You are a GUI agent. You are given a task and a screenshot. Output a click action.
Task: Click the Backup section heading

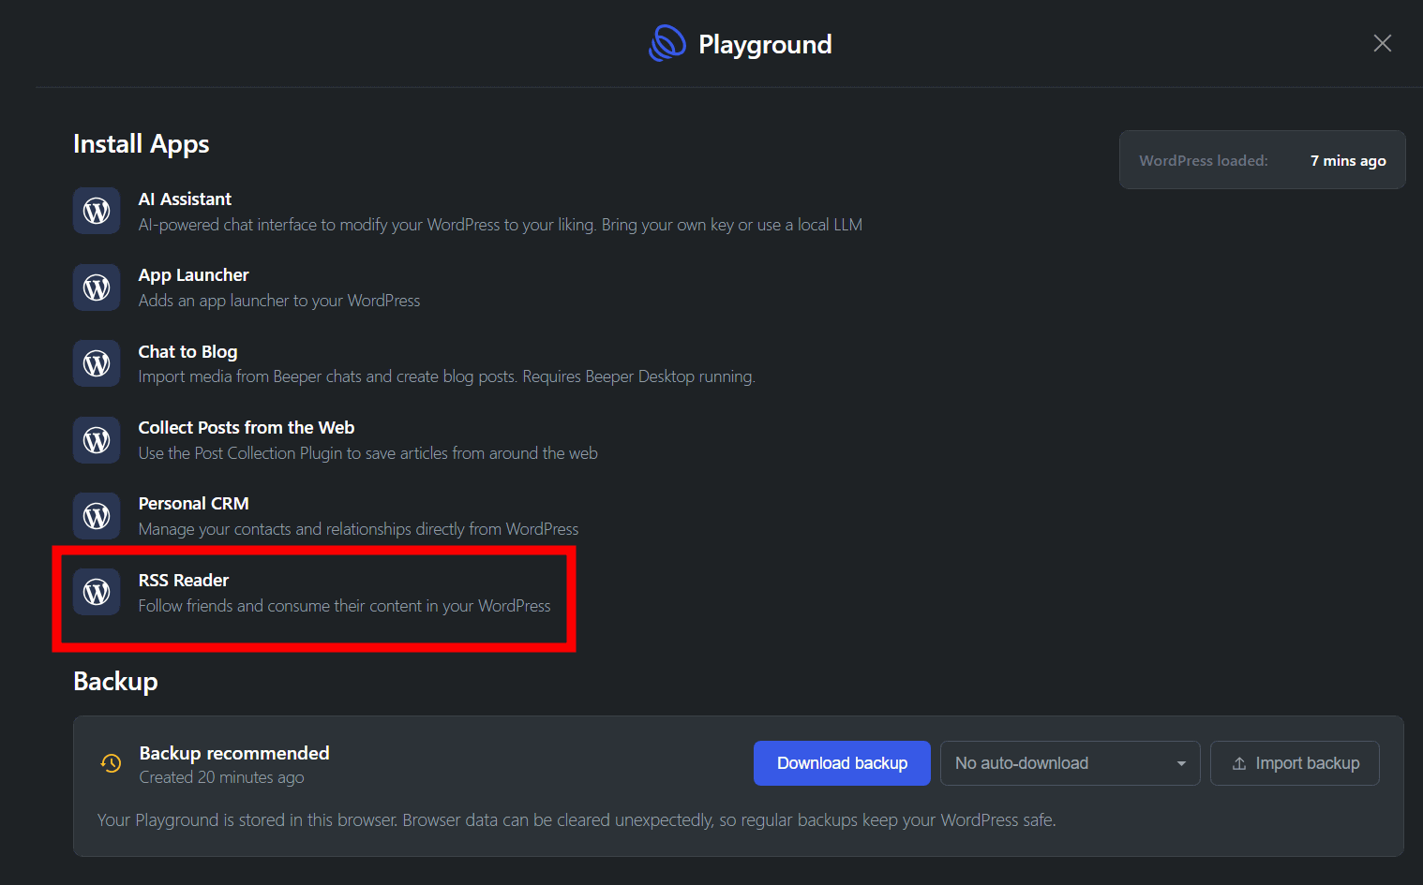115,682
